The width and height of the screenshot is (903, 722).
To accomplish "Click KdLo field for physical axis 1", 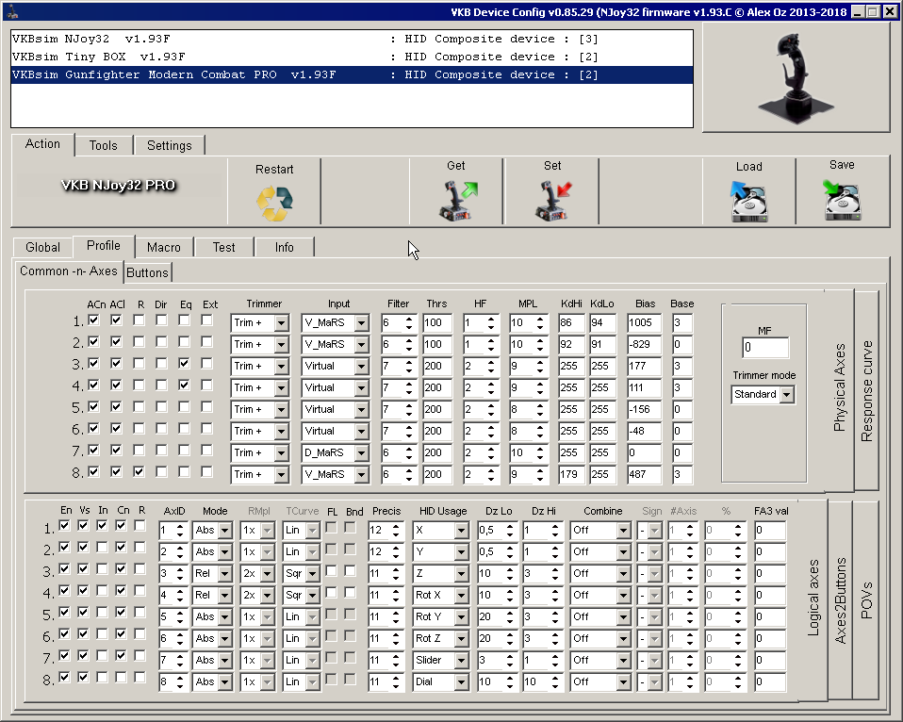I will [602, 323].
